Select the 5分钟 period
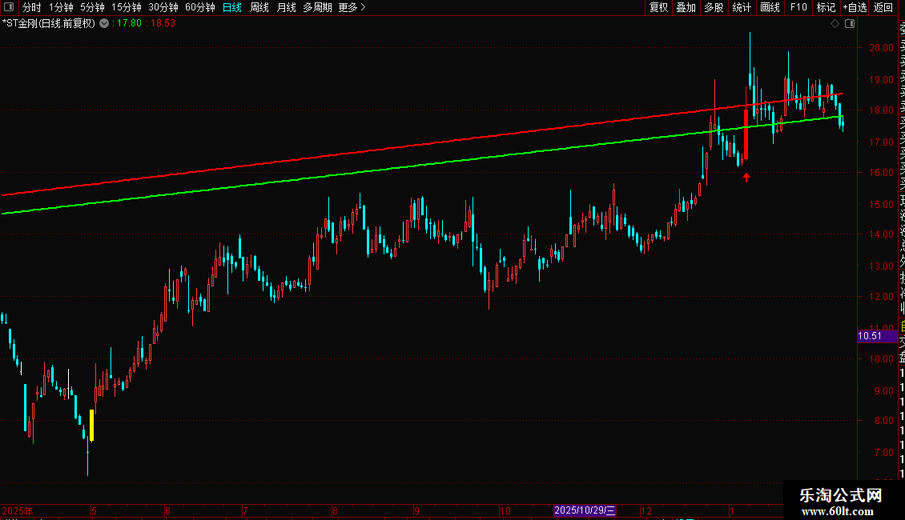This screenshot has width=905, height=520. 92,7
